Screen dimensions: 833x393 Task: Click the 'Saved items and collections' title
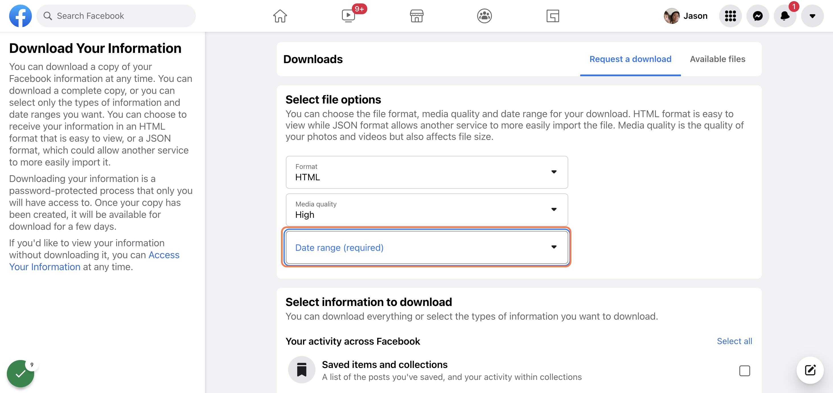tap(385, 364)
